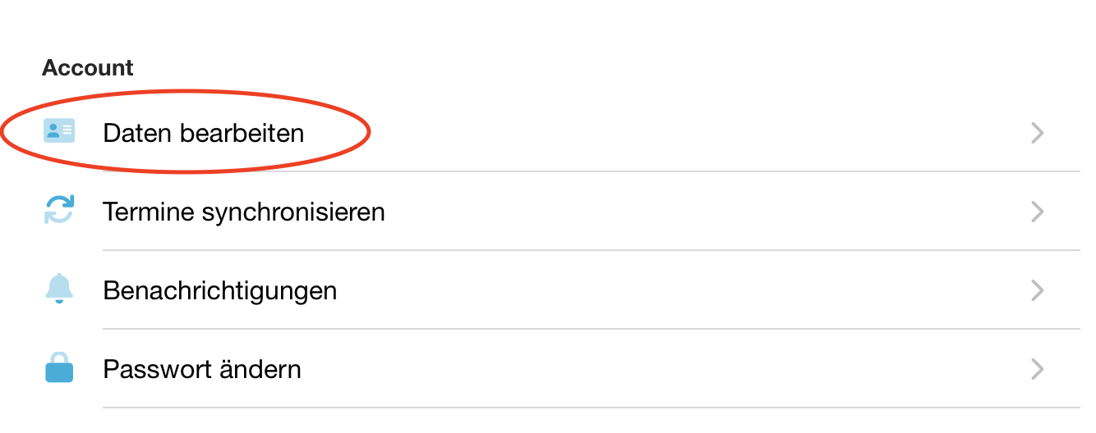Open the Daten bearbeiten menu entry

(203, 133)
